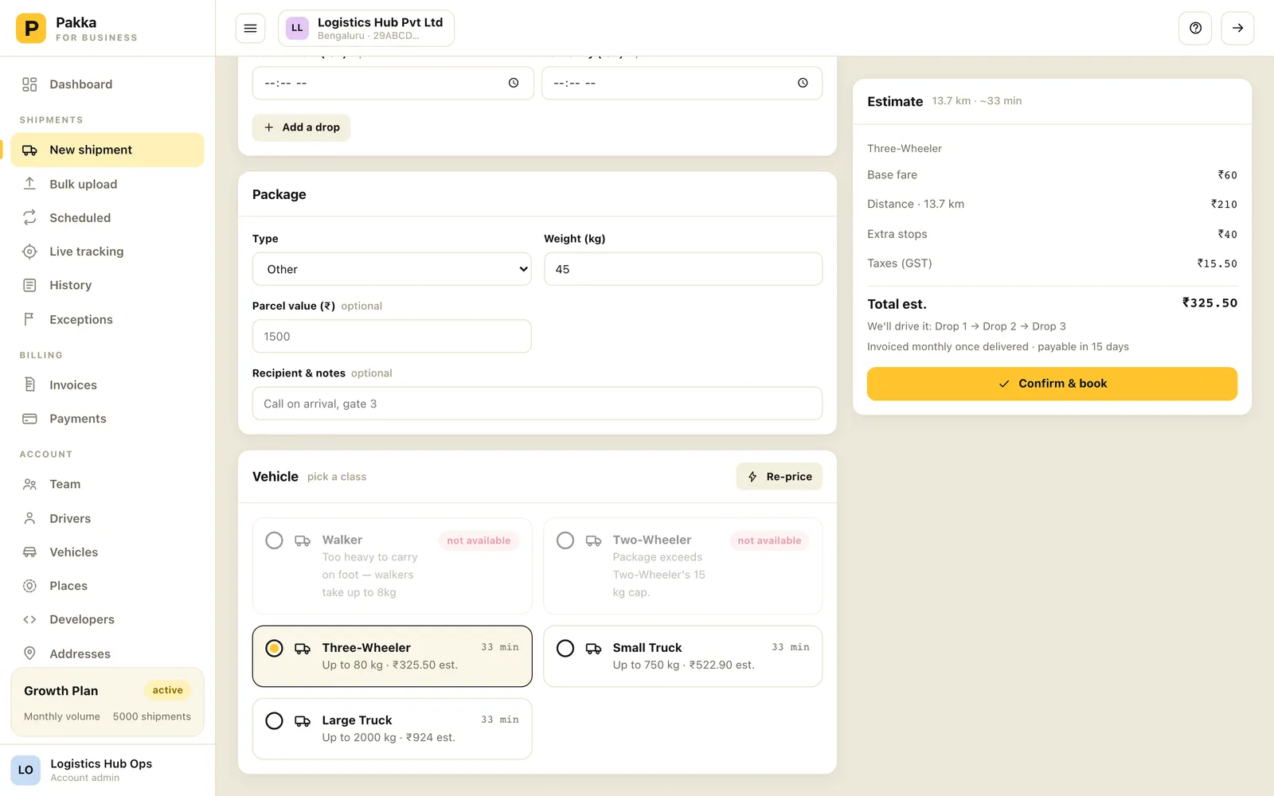
Task: Click the Re-price button
Action: point(780,477)
